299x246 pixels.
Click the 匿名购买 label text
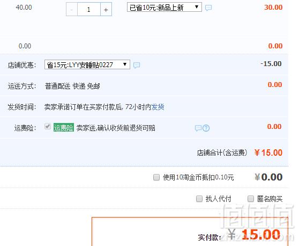(270, 199)
